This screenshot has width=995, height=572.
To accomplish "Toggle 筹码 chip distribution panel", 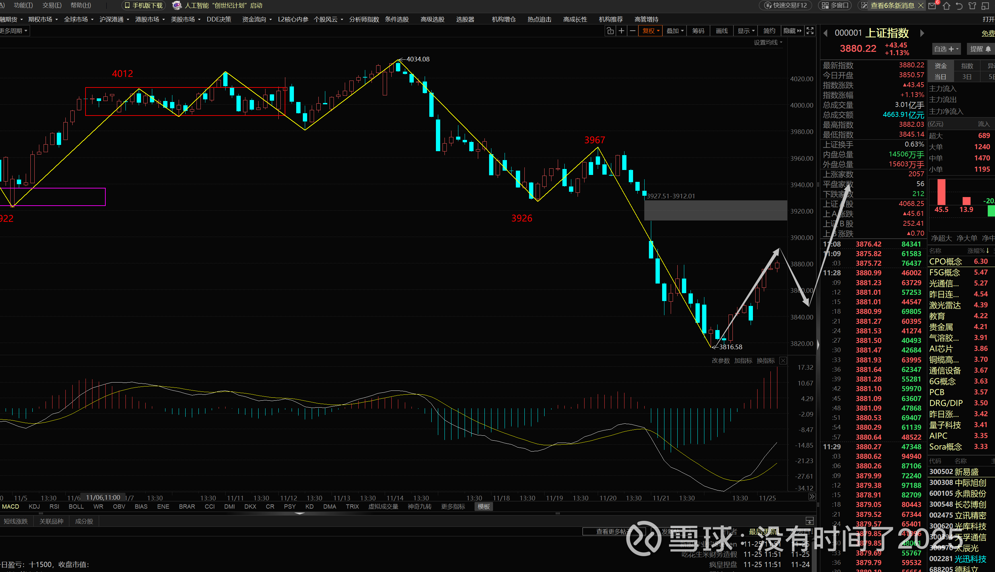I will (698, 31).
